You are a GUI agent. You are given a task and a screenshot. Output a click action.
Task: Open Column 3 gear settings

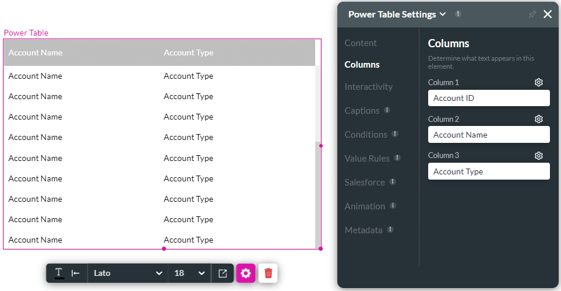coord(539,156)
